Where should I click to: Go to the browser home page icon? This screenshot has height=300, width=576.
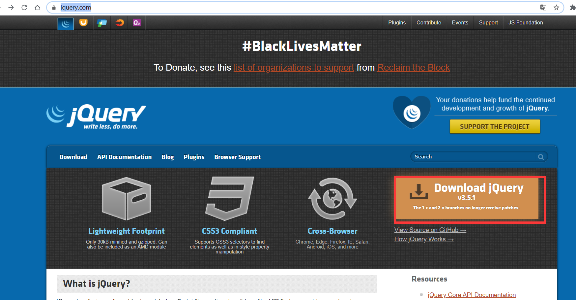coord(37,7)
